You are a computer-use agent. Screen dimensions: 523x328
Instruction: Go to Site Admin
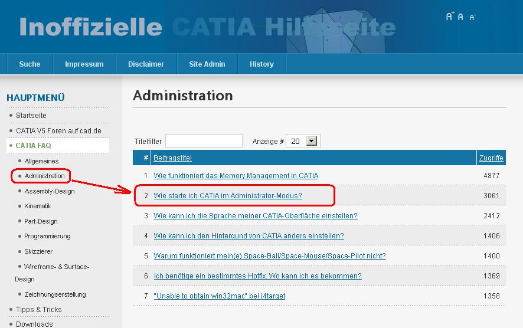pyautogui.click(x=207, y=64)
